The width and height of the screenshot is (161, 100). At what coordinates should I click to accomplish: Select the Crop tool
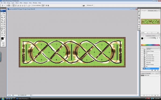2,17
